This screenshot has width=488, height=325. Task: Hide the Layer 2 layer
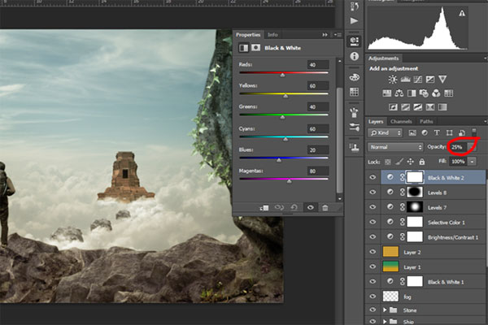(373, 252)
